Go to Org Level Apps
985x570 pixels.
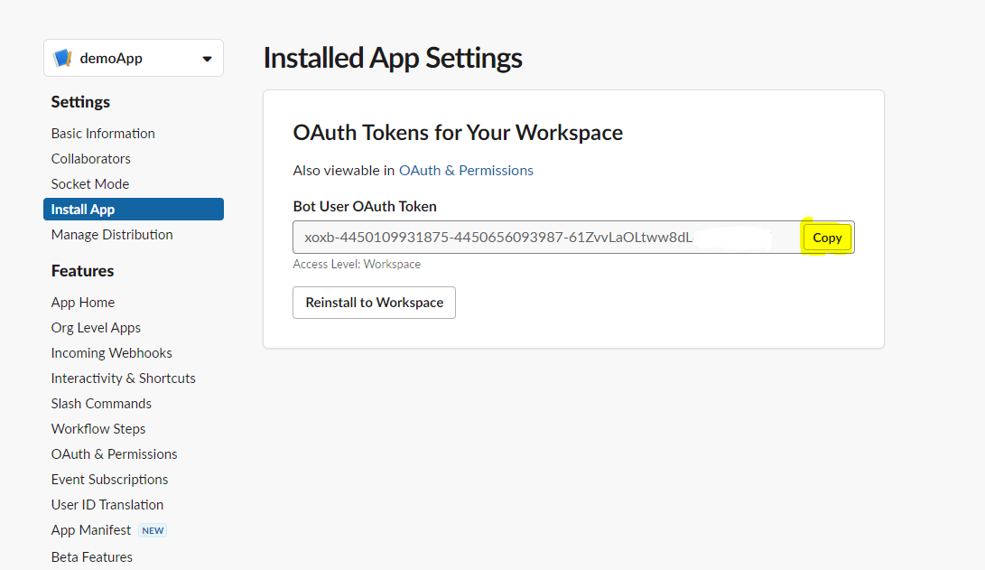pyautogui.click(x=96, y=327)
